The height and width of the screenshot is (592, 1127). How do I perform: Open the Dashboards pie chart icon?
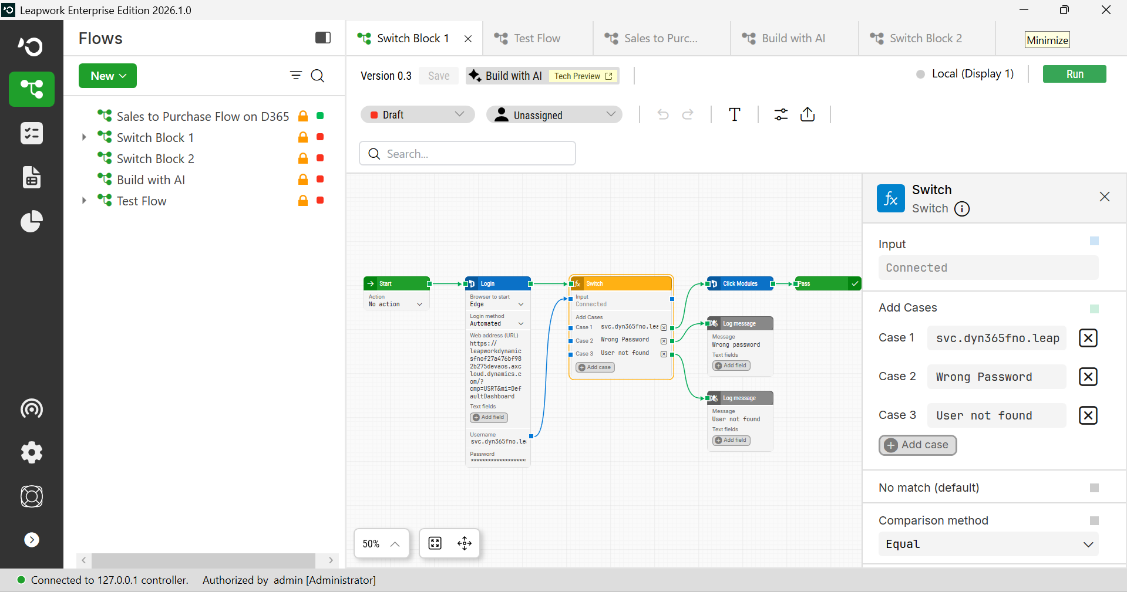click(x=32, y=221)
